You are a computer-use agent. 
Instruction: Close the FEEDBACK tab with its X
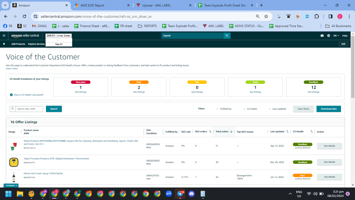[x=17, y=186]
